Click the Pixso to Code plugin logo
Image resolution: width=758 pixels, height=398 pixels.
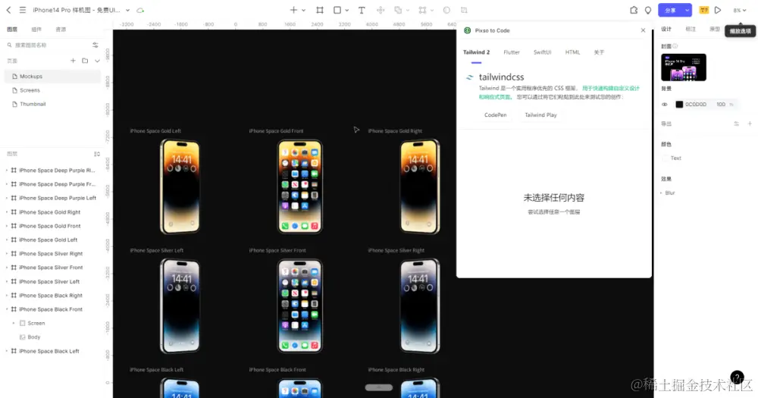(x=467, y=30)
